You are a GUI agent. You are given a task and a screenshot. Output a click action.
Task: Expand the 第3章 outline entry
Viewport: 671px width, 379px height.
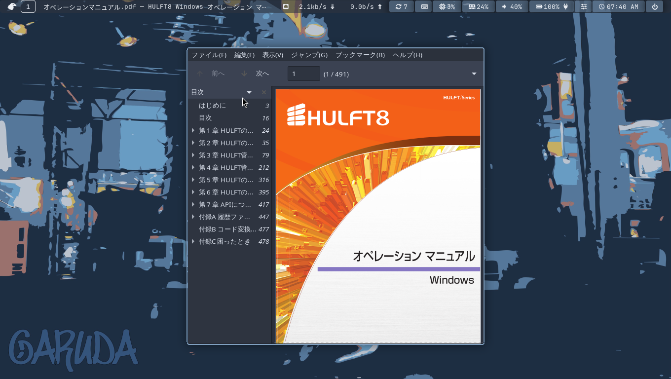pos(193,155)
